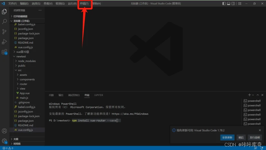The width and height of the screenshot is (266, 150).
Task: Expand the components folder
Action: [x=27, y=79]
